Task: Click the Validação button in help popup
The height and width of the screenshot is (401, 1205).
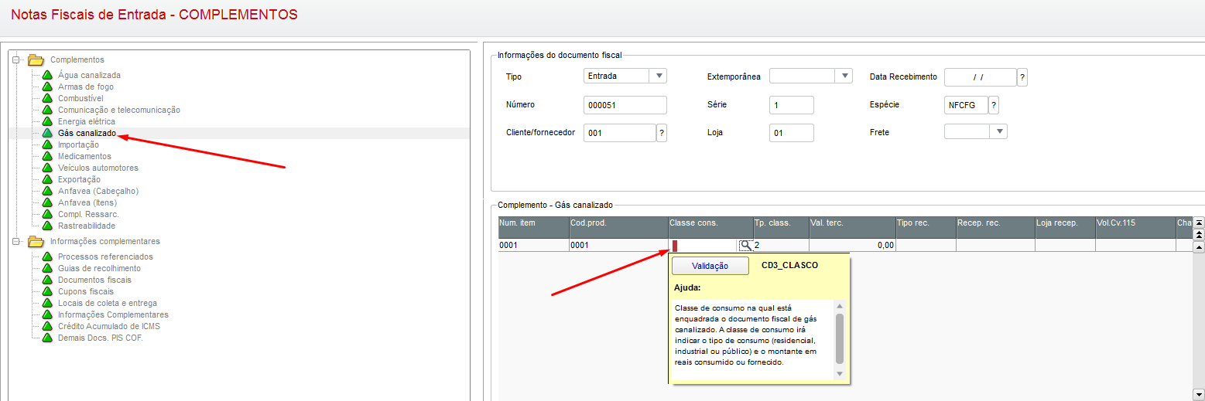Action: (x=710, y=266)
